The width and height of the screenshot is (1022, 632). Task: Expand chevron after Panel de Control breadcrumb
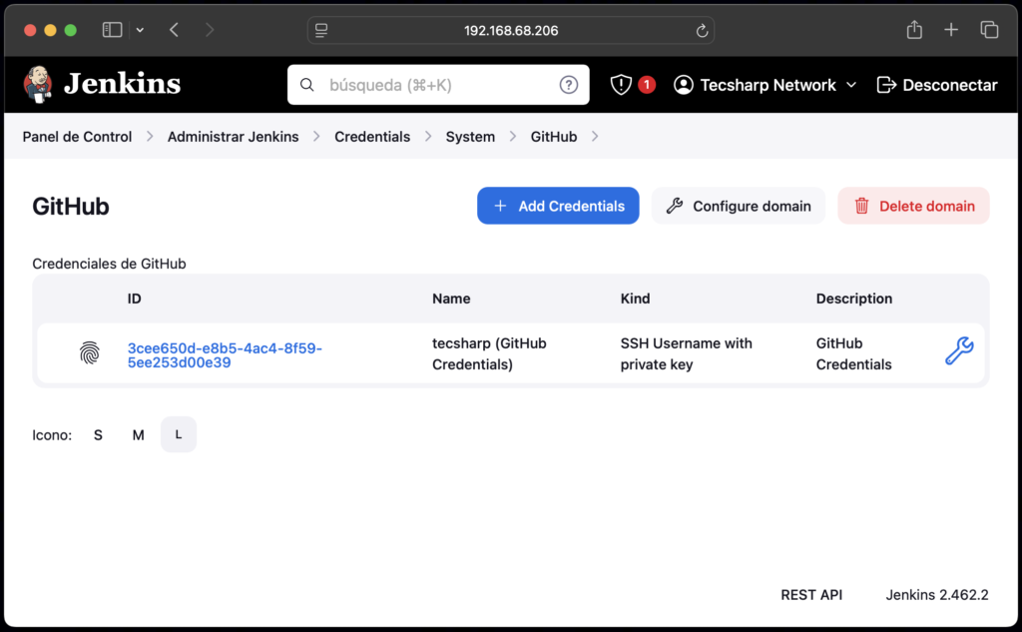pyautogui.click(x=150, y=137)
